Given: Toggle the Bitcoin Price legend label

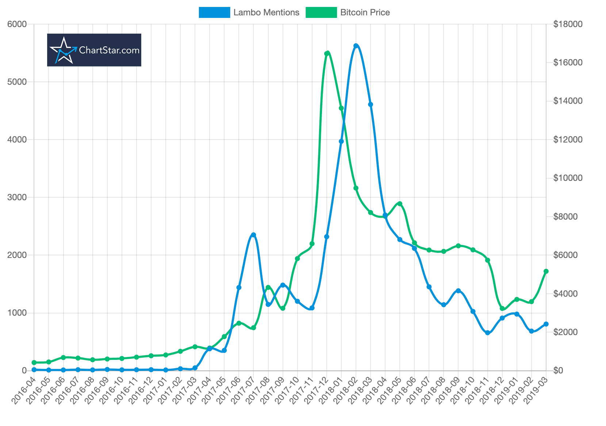Looking at the screenshot, I should (365, 12).
